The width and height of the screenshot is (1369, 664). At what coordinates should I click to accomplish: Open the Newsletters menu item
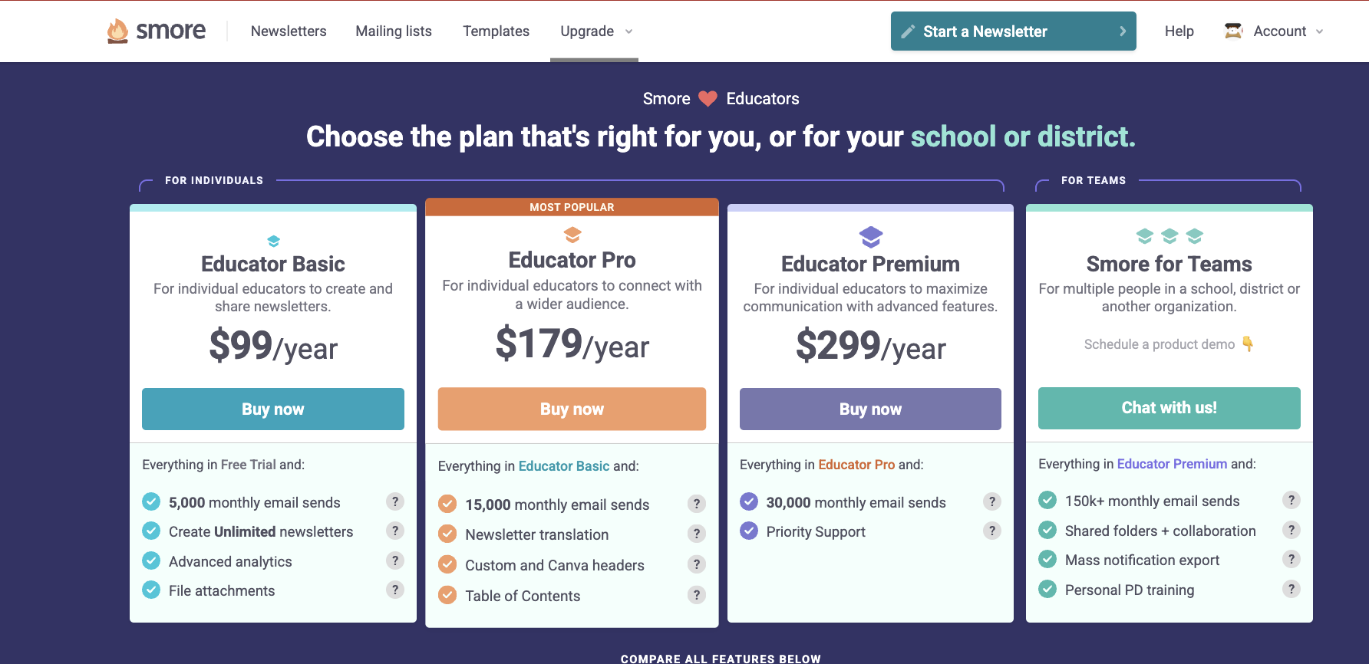289,31
